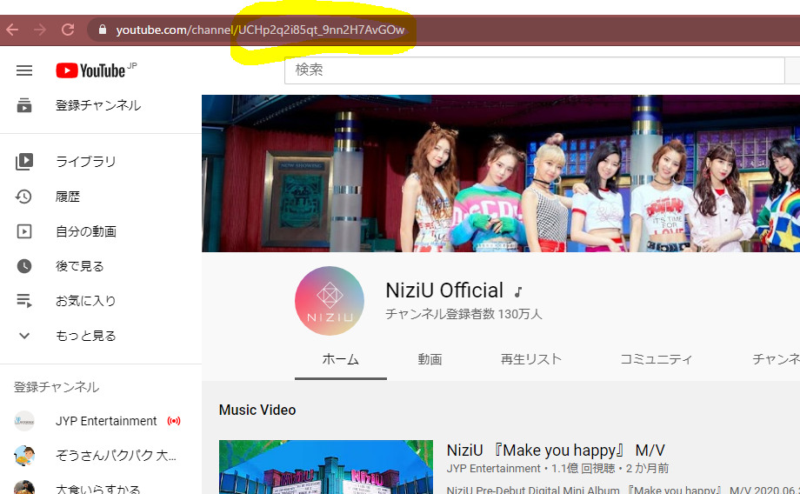
Task: Click the padlock site security icon
Action: 103,30
